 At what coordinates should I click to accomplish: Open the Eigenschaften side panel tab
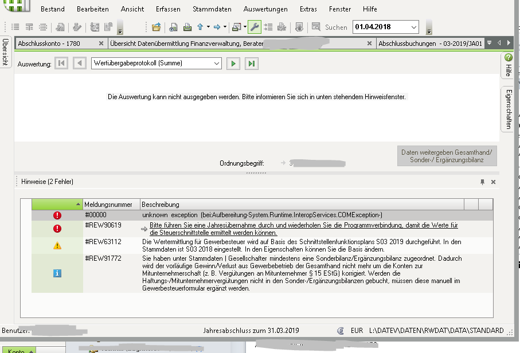508,109
